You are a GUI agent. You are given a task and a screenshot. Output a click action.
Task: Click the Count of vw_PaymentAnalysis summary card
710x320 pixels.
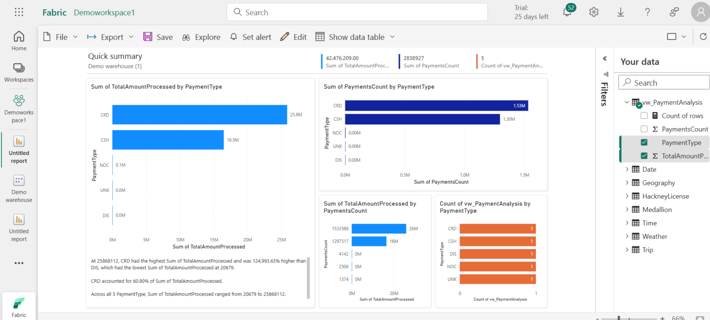[x=510, y=62]
